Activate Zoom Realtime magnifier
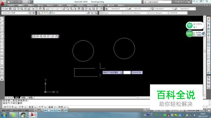The image size is (211, 118). [68, 9]
